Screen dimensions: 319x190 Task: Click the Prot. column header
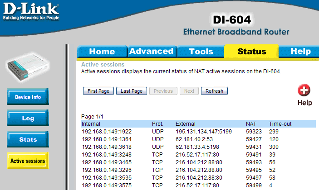tap(157, 124)
